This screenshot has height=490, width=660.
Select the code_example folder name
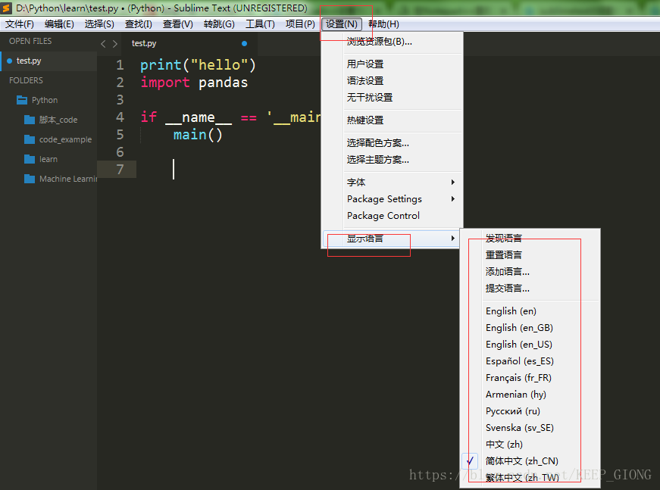66,139
